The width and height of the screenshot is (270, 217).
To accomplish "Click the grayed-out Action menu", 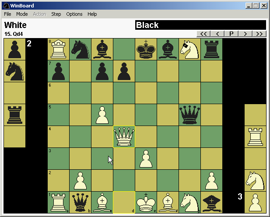I will coord(40,14).
